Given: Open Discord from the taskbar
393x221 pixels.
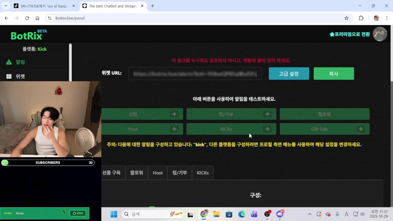Looking at the screenshot, I should (x=280, y=214).
